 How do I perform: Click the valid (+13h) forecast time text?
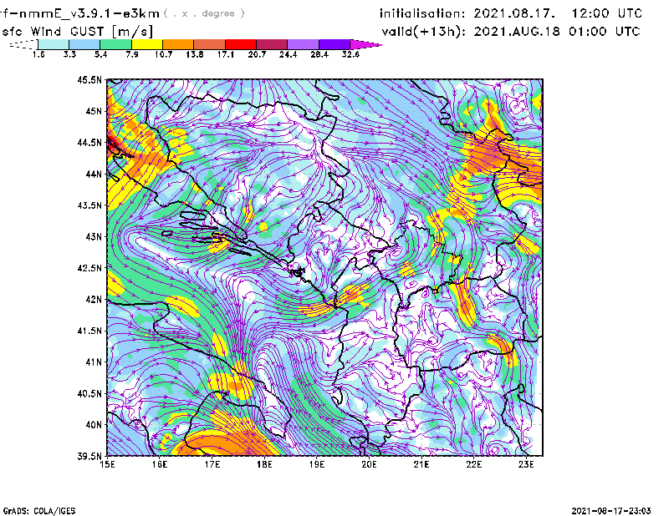pos(509,31)
